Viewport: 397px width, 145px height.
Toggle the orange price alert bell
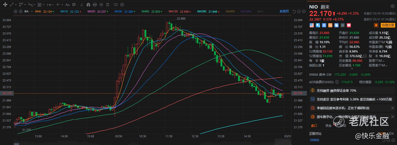pos(376,25)
